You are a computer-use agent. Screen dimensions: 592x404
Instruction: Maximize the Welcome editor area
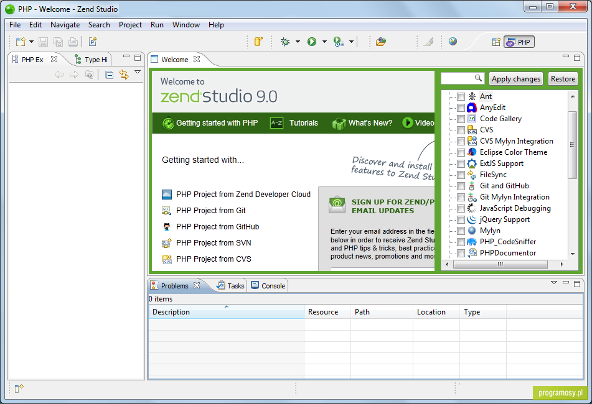pos(577,58)
